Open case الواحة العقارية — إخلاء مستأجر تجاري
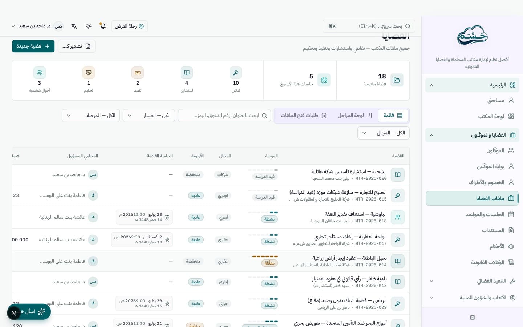Viewport: 523px width, 327px height. [x=350, y=237]
